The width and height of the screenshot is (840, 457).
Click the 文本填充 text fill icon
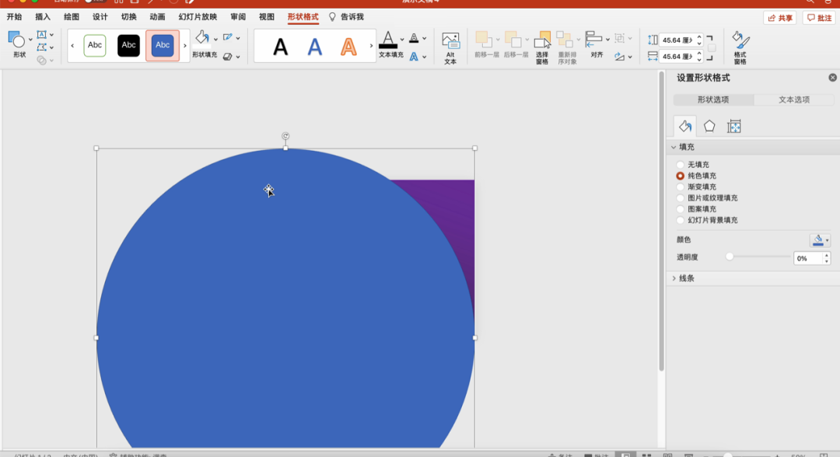(388, 40)
